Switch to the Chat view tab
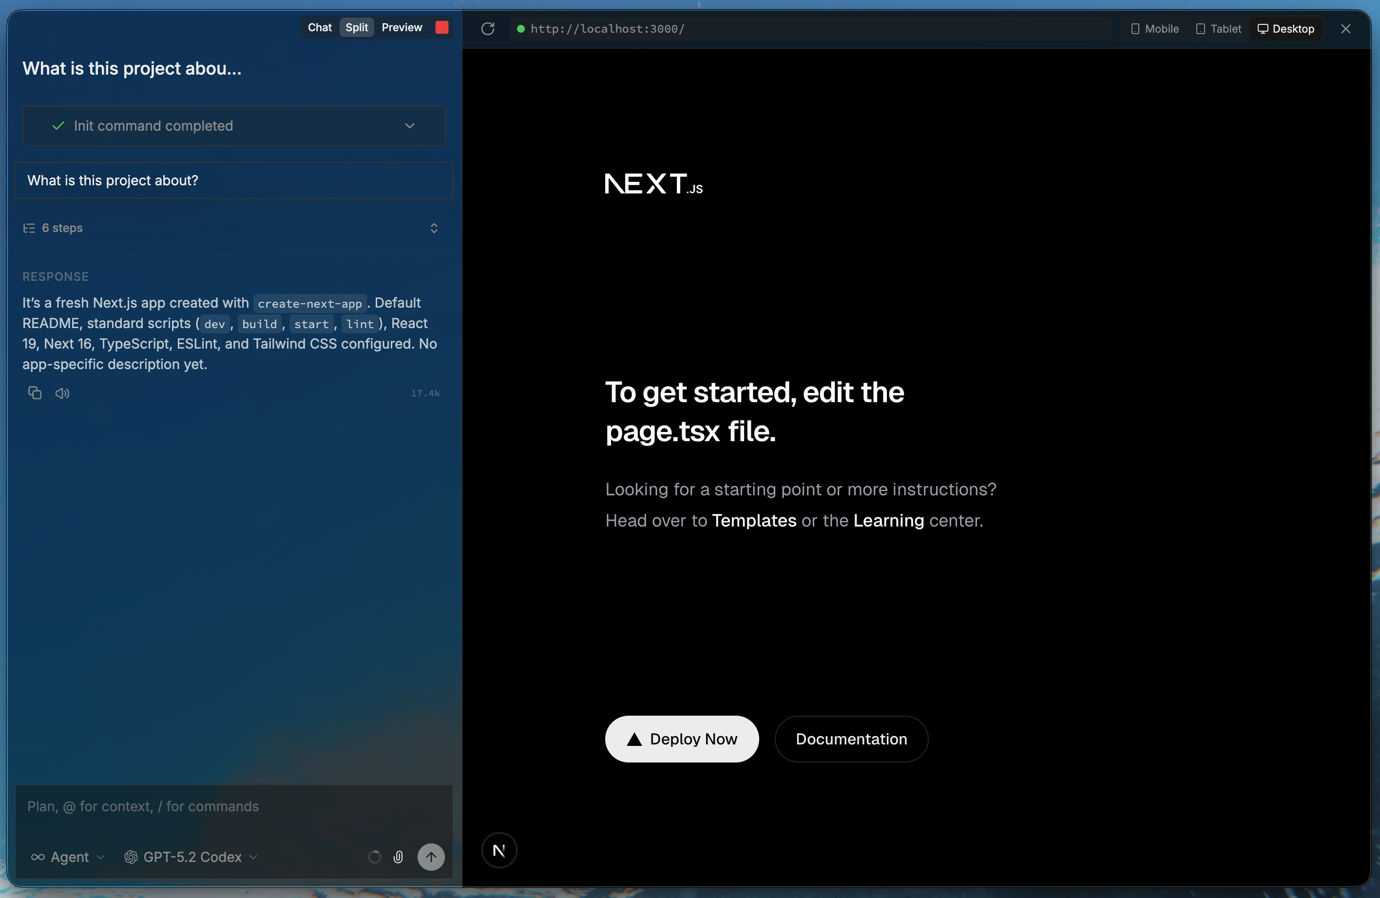This screenshot has height=898, width=1380. click(x=320, y=27)
